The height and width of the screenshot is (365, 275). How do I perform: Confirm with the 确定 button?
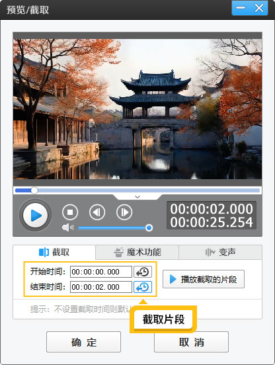coord(83,342)
